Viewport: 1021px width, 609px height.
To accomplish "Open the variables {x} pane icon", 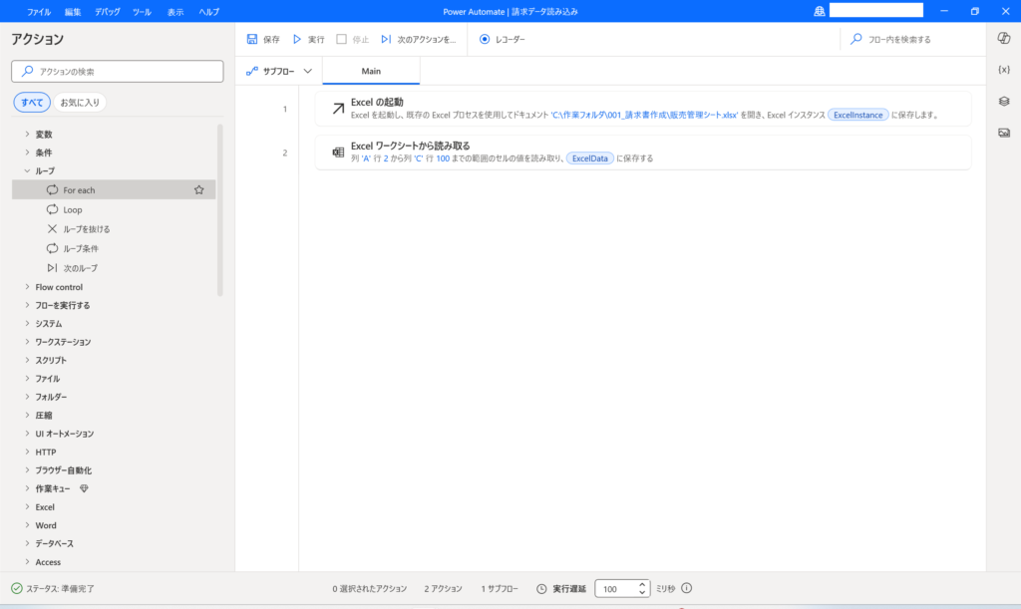I will point(1003,70).
